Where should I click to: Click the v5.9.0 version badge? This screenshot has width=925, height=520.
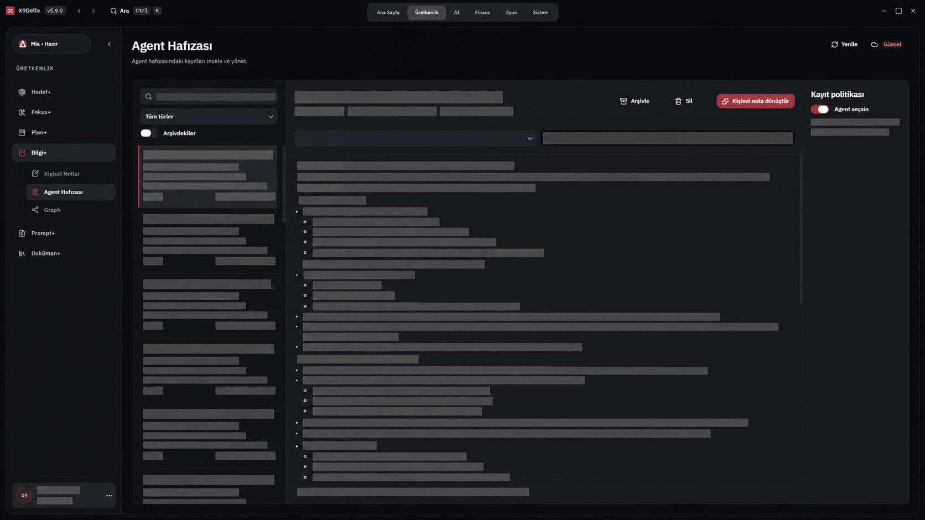pyautogui.click(x=55, y=11)
